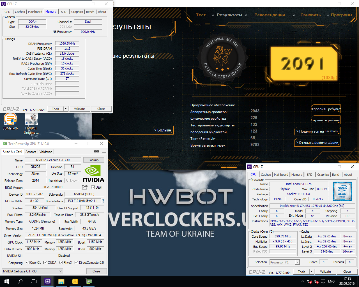Viewport: 359px width, 287px height.
Task: Click the NVIDIA logo in GPU-Z
Action: [93, 174]
